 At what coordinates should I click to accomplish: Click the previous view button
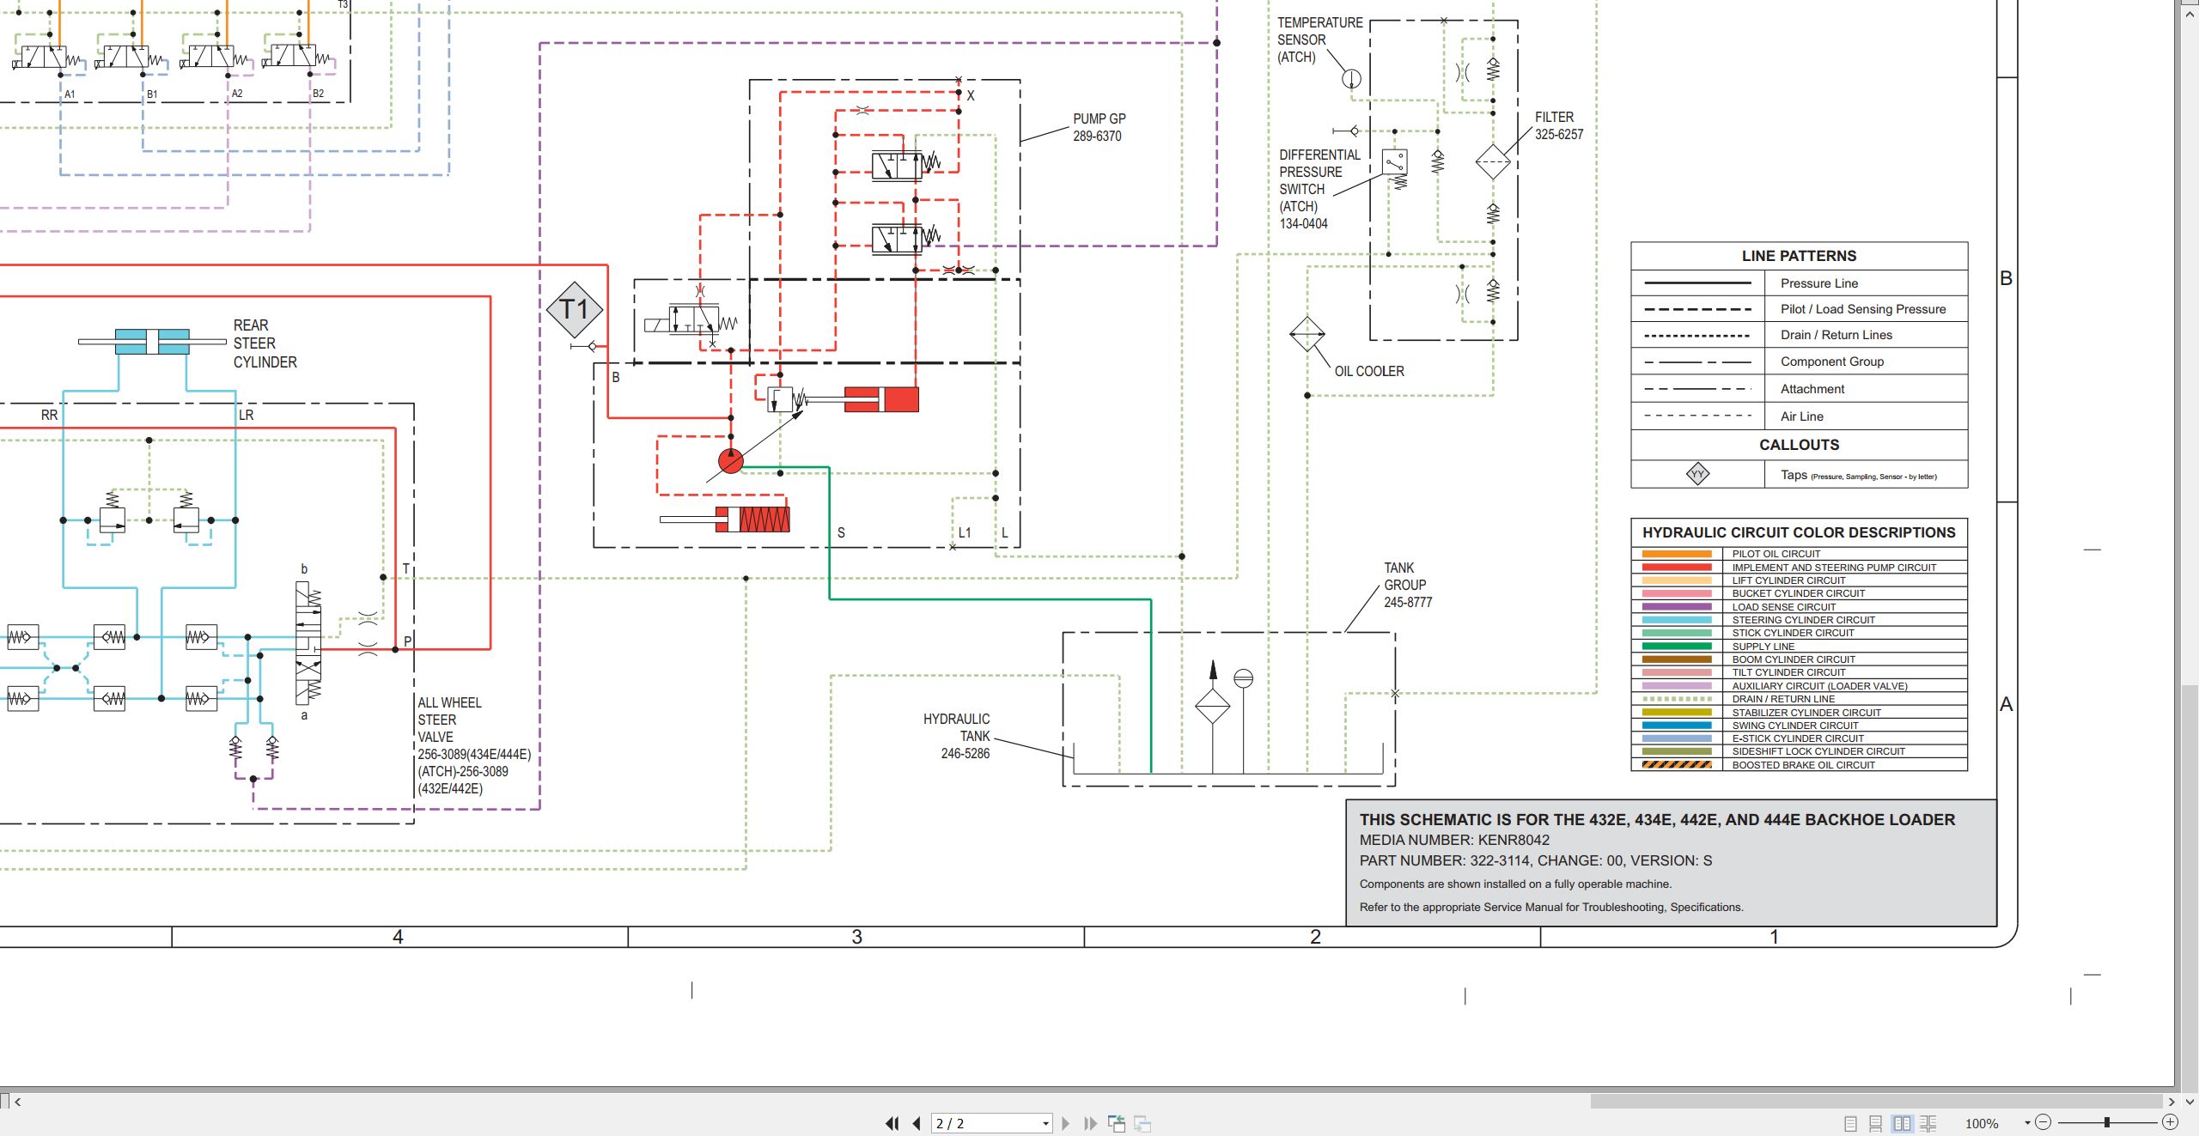[x=1117, y=1123]
